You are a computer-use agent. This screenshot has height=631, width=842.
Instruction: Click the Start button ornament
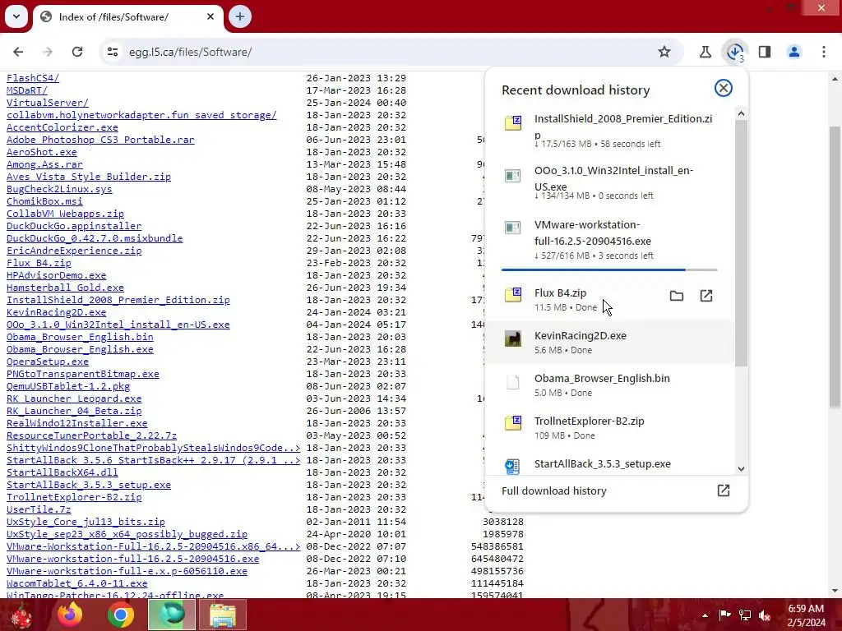(21, 615)
